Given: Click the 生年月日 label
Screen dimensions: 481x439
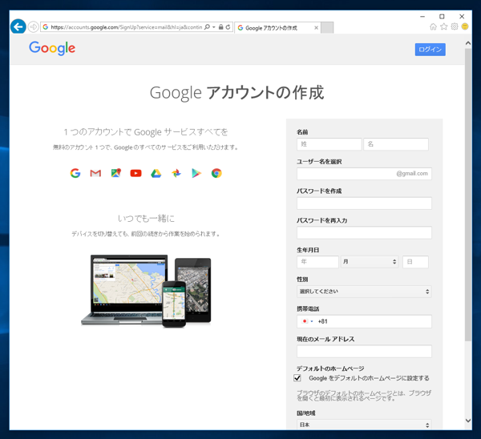Looking at the screenshot, I should [x=308, y=250].
